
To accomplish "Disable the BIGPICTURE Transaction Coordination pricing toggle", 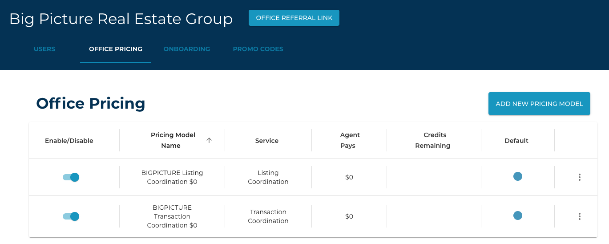I will (71, 216).
